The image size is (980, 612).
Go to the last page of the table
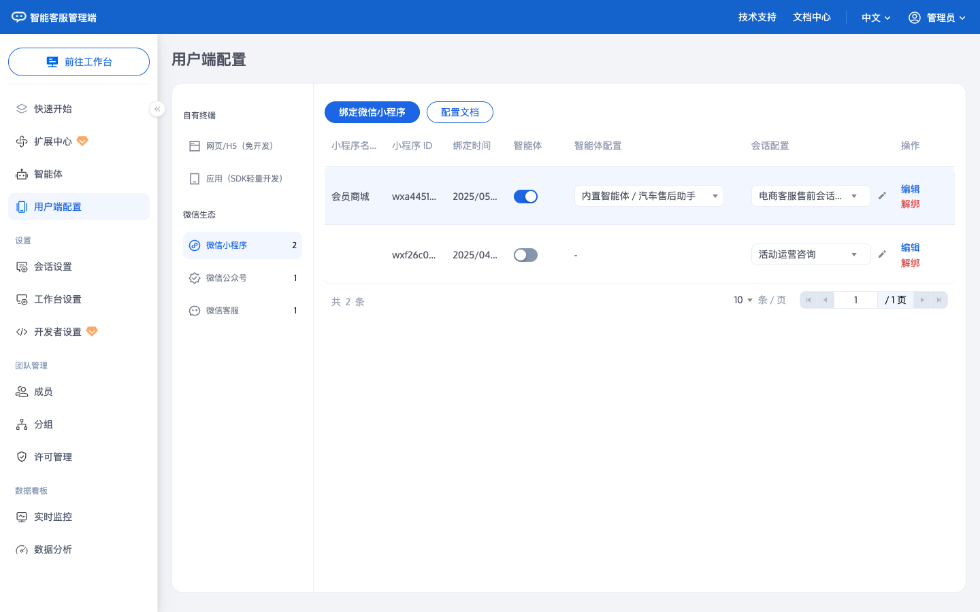click(x=939, y=300)
